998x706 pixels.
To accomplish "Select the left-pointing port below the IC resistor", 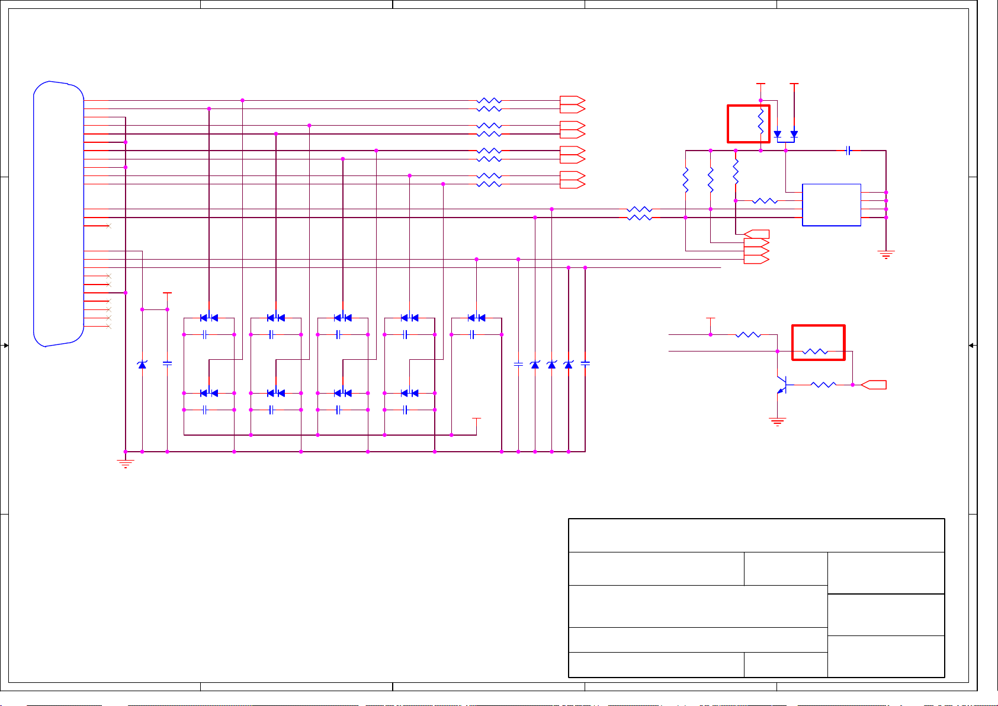I will 756,234.
